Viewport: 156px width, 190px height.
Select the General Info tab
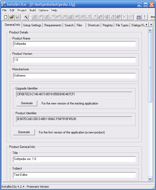coord(12,25)
